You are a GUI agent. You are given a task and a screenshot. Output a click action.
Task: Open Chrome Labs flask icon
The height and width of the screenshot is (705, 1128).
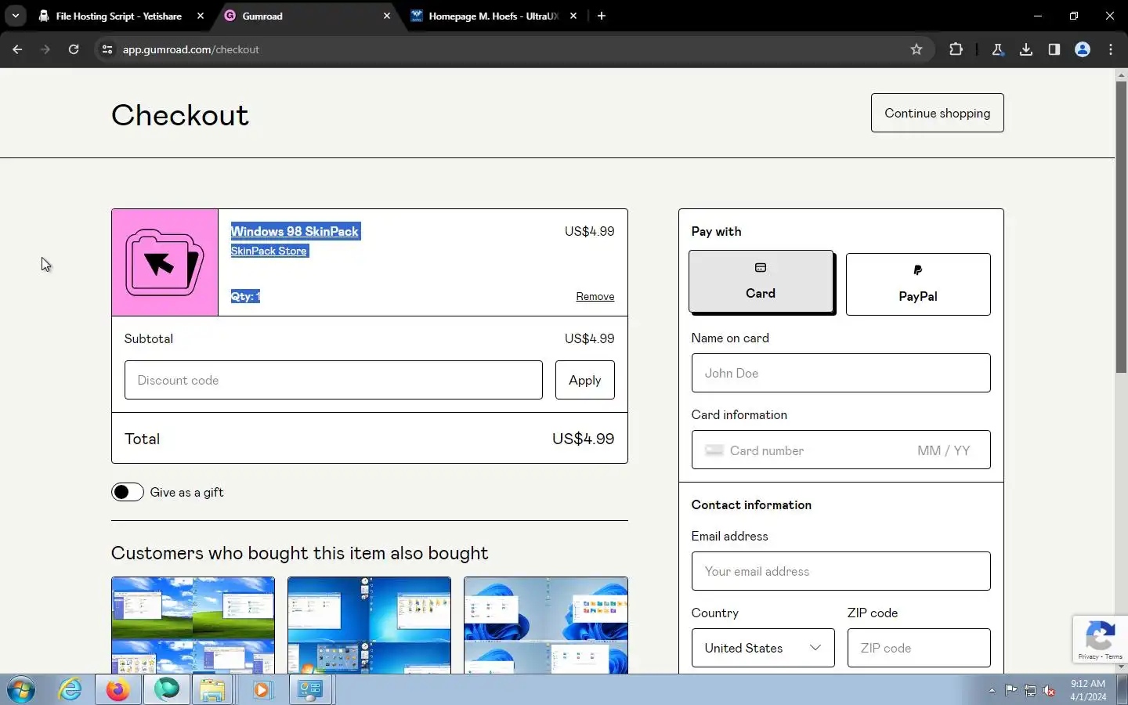coord(998,49)
